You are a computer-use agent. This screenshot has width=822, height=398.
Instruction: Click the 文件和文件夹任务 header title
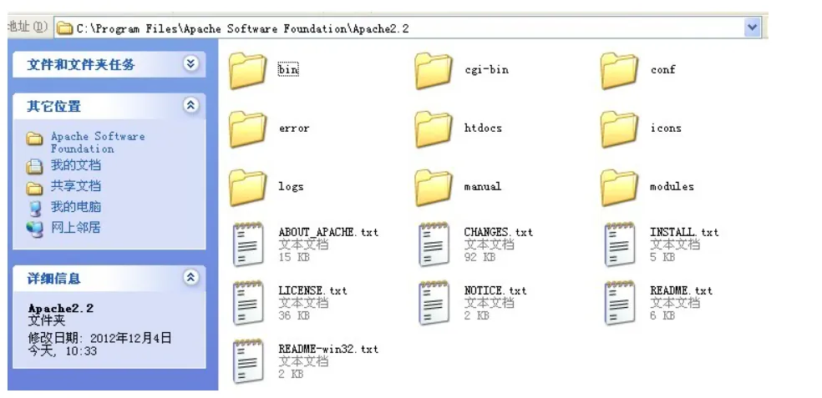tap(81, 65)
